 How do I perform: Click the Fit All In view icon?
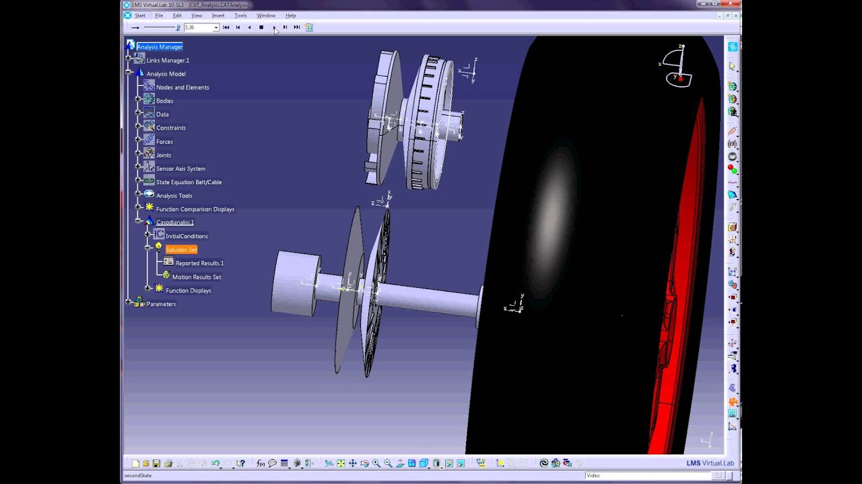341,463
